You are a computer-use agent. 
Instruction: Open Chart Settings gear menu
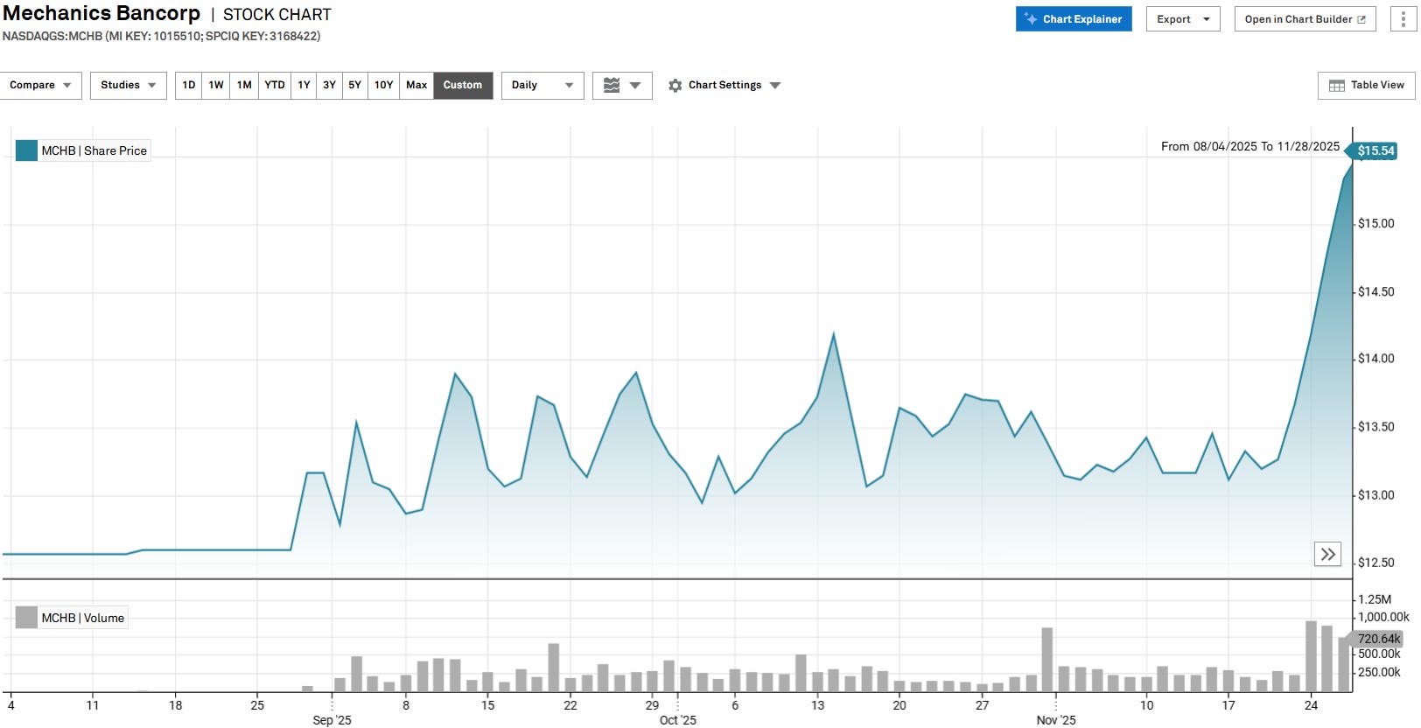point(724,85)
